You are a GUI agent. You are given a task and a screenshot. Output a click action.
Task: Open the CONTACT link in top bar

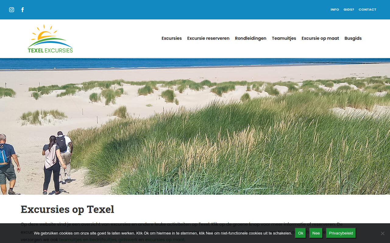click(x=367, y=10)
